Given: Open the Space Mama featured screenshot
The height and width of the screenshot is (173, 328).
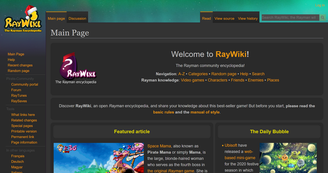Looking at the screenshot, I should (99, 158).
